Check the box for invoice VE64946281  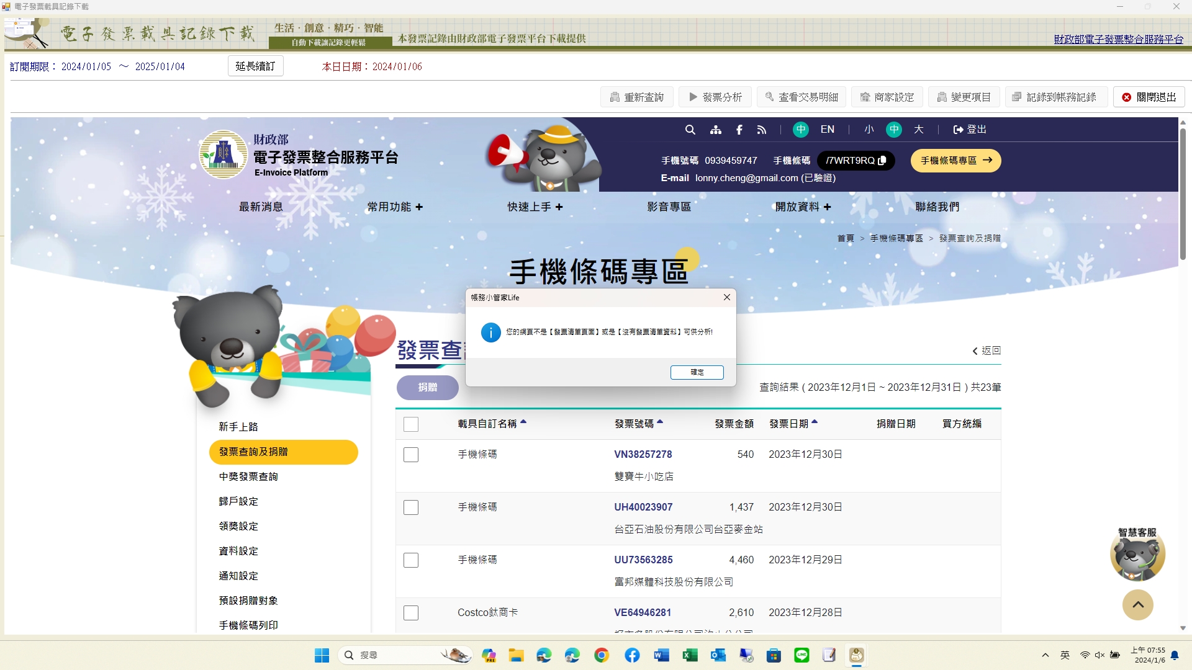[411, 613]
